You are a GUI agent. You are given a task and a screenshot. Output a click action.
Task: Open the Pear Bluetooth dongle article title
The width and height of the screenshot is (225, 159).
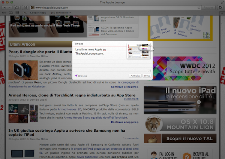40,52
